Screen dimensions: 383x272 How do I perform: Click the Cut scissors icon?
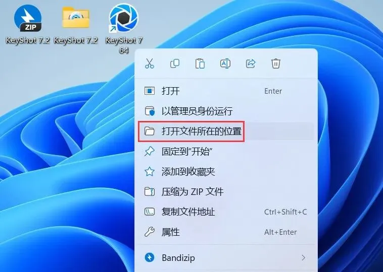(150, 63)
